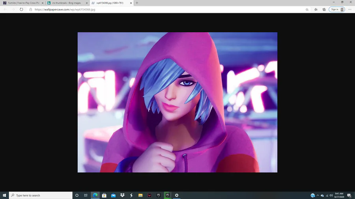This screenshot has width=355, height=199.
Task: Open the Collections icon
Action: point(324,9)
